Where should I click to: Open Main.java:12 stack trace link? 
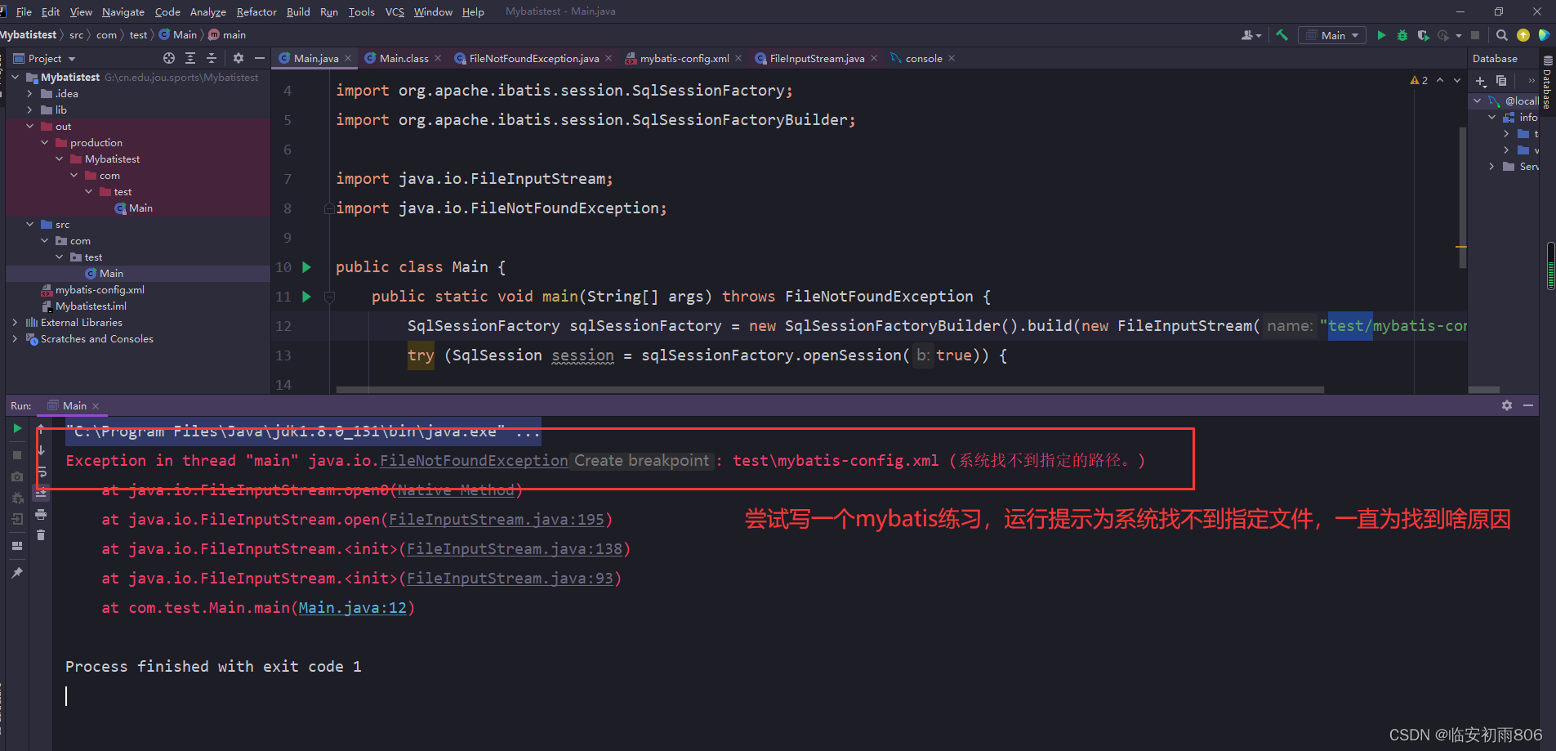[352, 608]
